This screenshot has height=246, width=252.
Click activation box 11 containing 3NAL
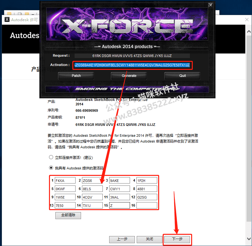(119, 197)
